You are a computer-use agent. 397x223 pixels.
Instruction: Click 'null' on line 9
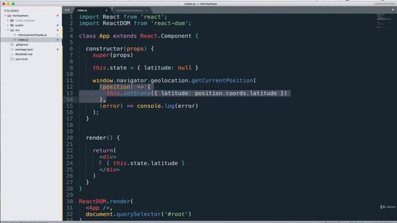click(x=185, y=68)
